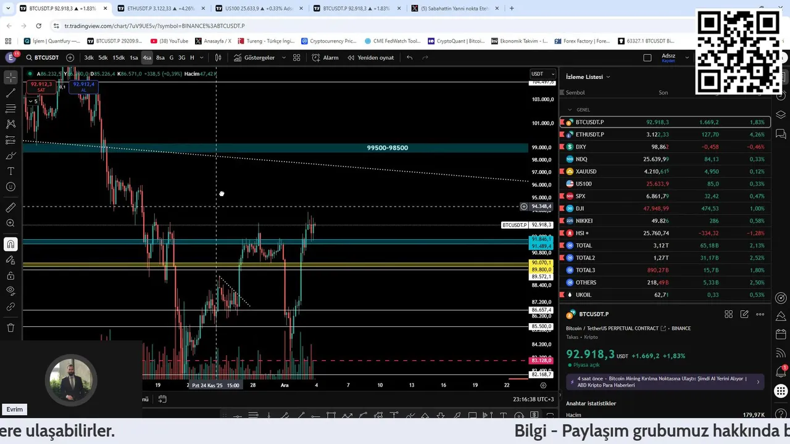Image resolution: width=790 pixels, height=444 pixels.
Task: Open chart time axis settings gear
Action: tap(543, 385)
